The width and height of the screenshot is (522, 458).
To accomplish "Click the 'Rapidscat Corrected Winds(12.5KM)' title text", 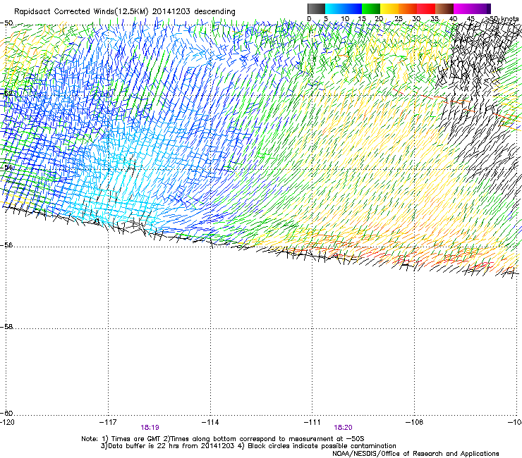I will (81, 12).
